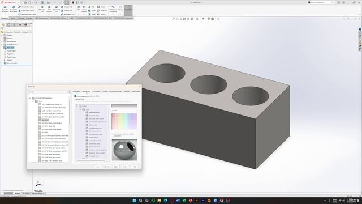Viewport: 362px width, 204px height.
Task: Click the Home icon in title bar
Action: 25,2
